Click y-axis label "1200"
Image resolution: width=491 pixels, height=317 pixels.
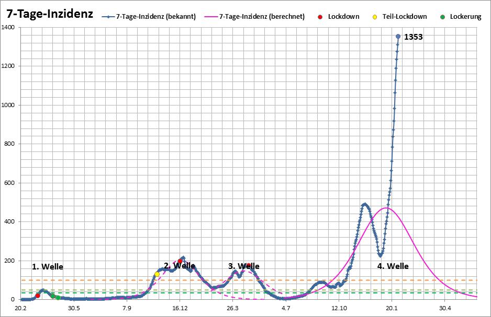tap(8, 66)
